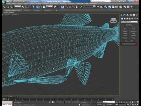Activate the Select and Move tool
Viewport: 141px width, 106px height.
tap(37, 7)
